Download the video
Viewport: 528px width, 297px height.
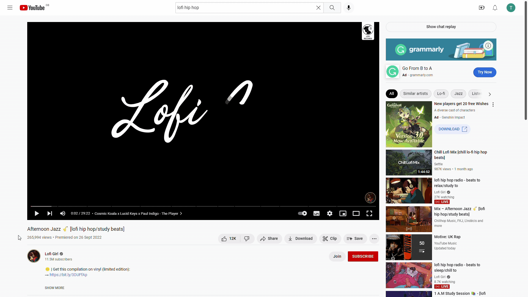300,239
